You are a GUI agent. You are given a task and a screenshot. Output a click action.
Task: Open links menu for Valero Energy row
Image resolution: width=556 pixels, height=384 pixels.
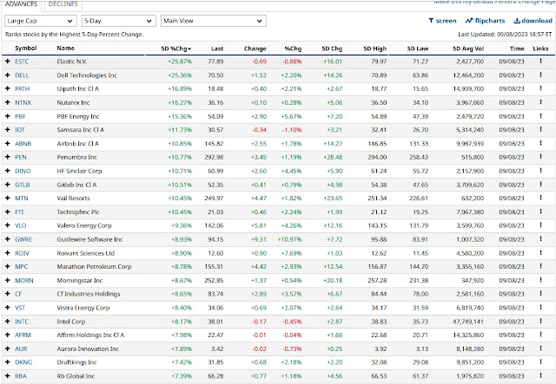point(540,225)
